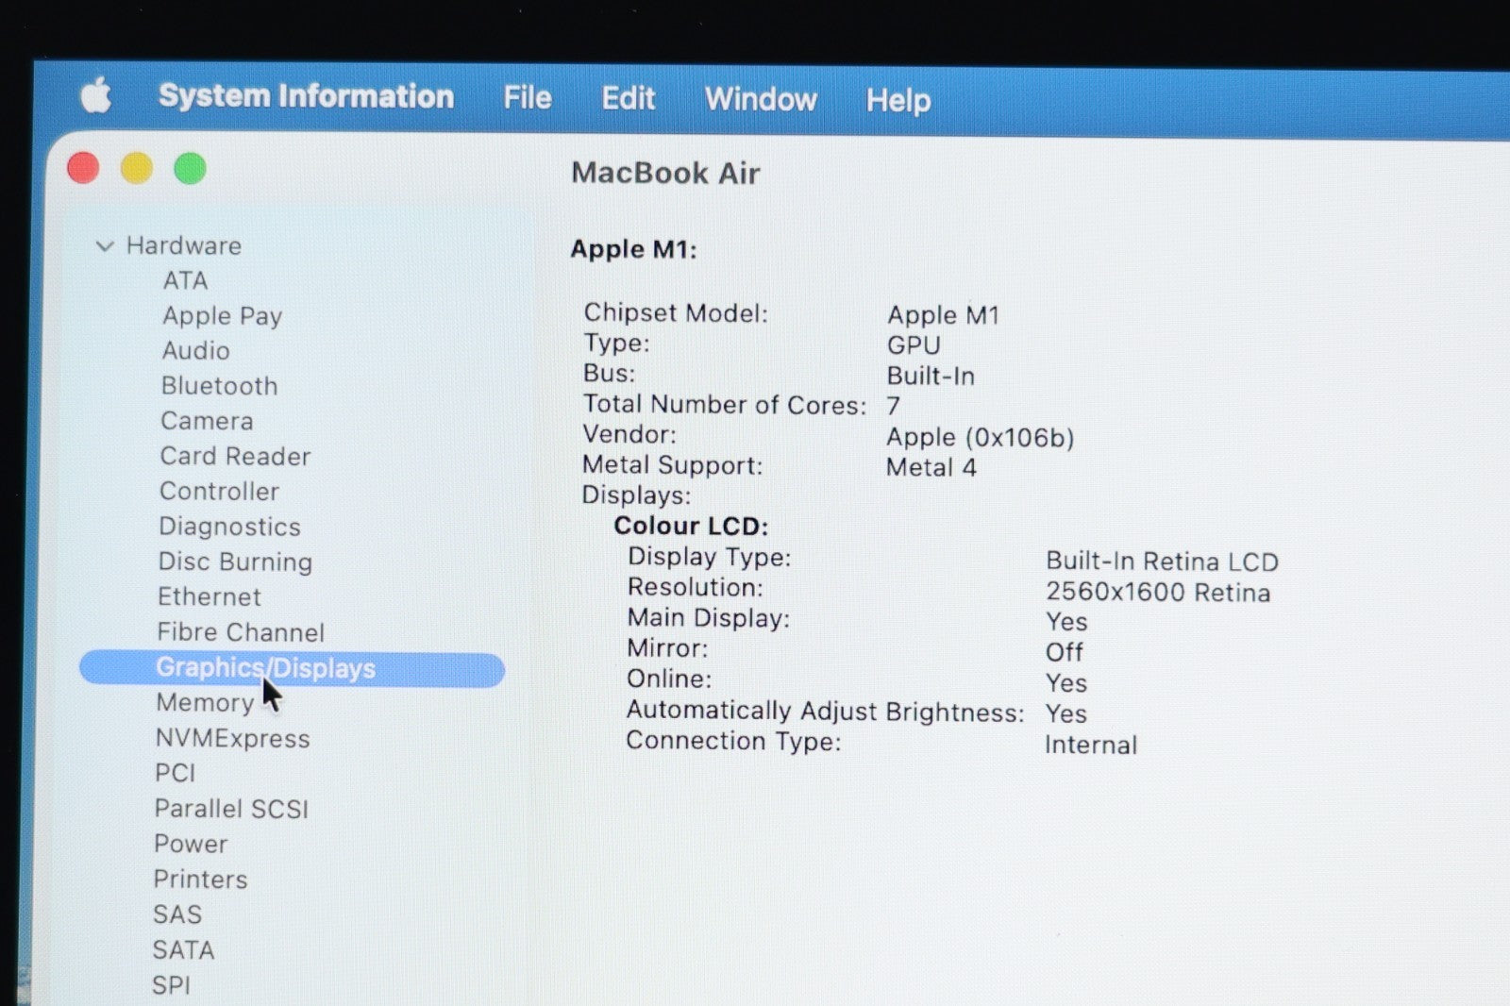Open the File menu
1510x1006 pixels.
pos(527,97)
